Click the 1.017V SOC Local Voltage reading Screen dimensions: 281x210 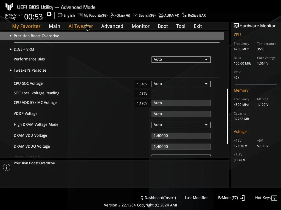click(142, 94)
